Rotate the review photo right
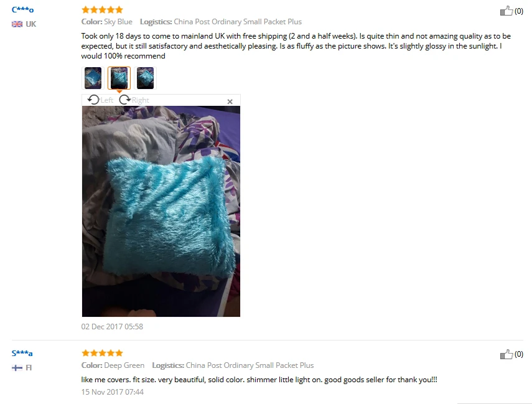 point(125,100)
